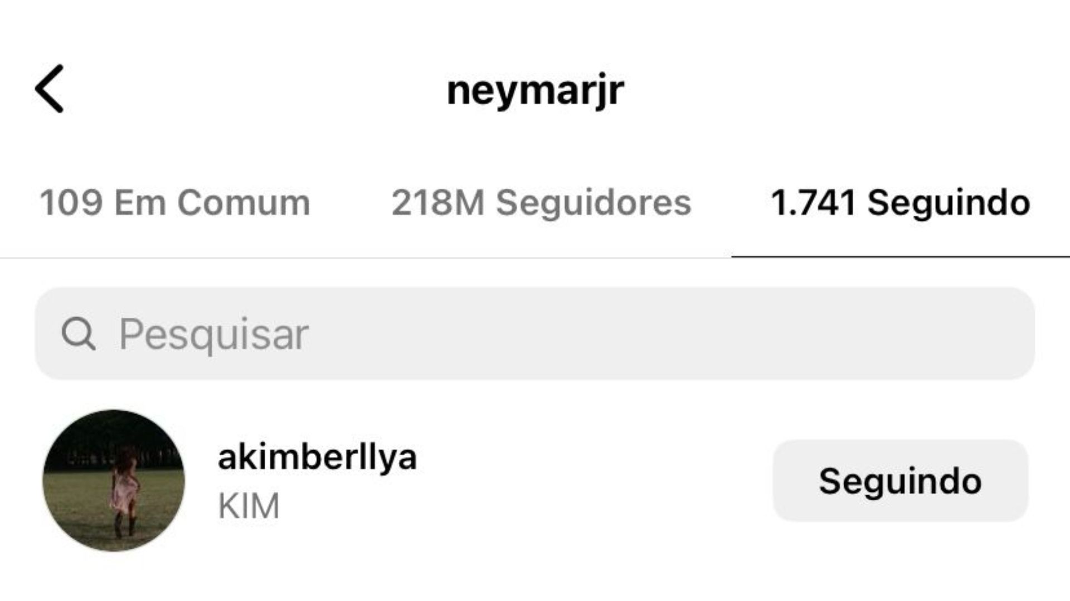Click the KIM display name
The width and height of the screenshot is (1070, 601).
tap(249, 506)
